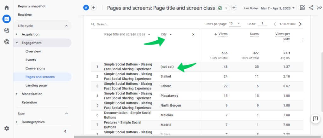Click the 'North Bergen' city cell
The height and width of the screenshot is (138, 323).
click(x=171, y=106)
